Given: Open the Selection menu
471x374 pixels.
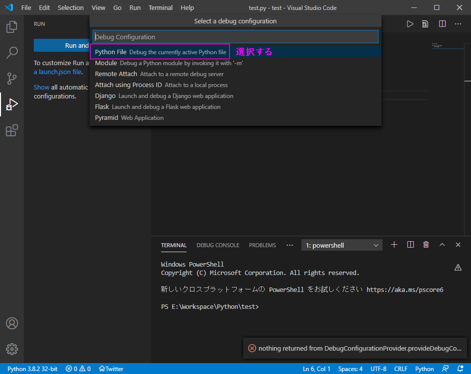Looking at the screenshot, I should [71, 8].
